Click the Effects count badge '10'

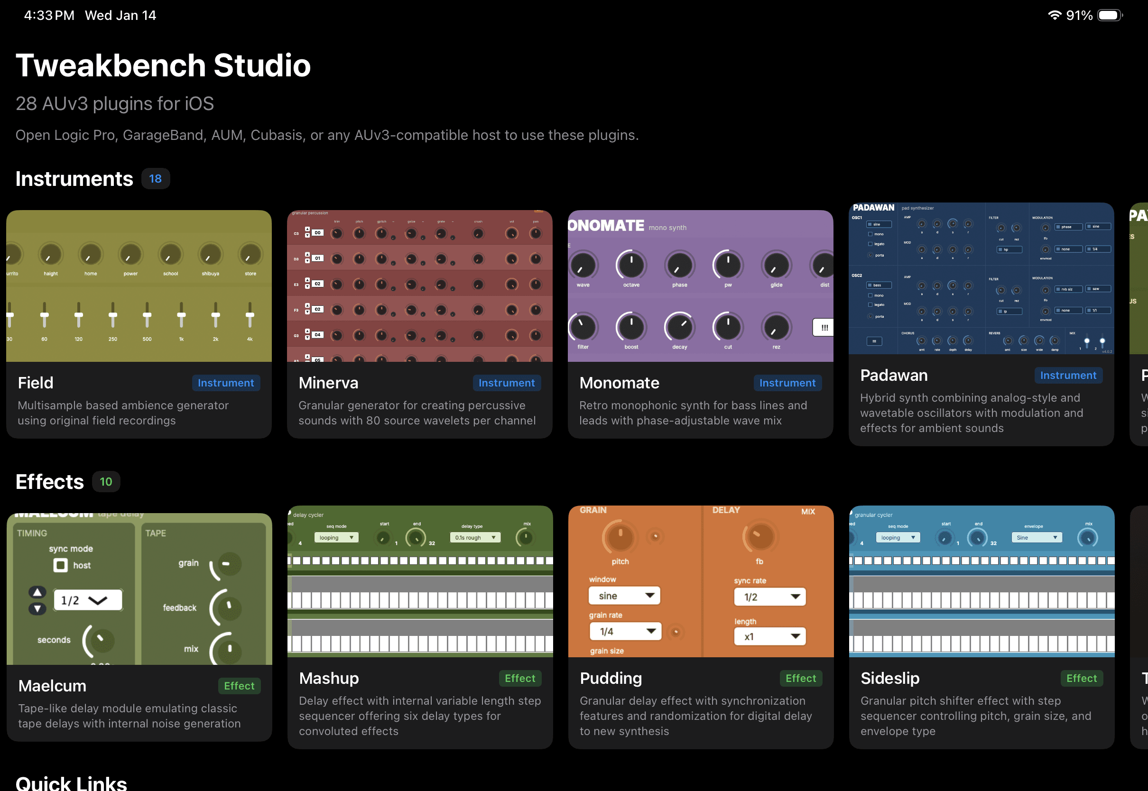106,482
